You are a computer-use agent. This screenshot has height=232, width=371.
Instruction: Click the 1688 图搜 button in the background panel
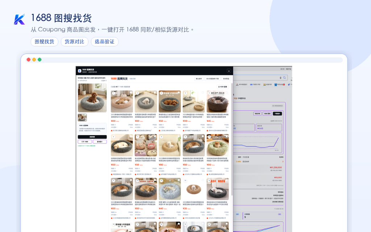267,113
